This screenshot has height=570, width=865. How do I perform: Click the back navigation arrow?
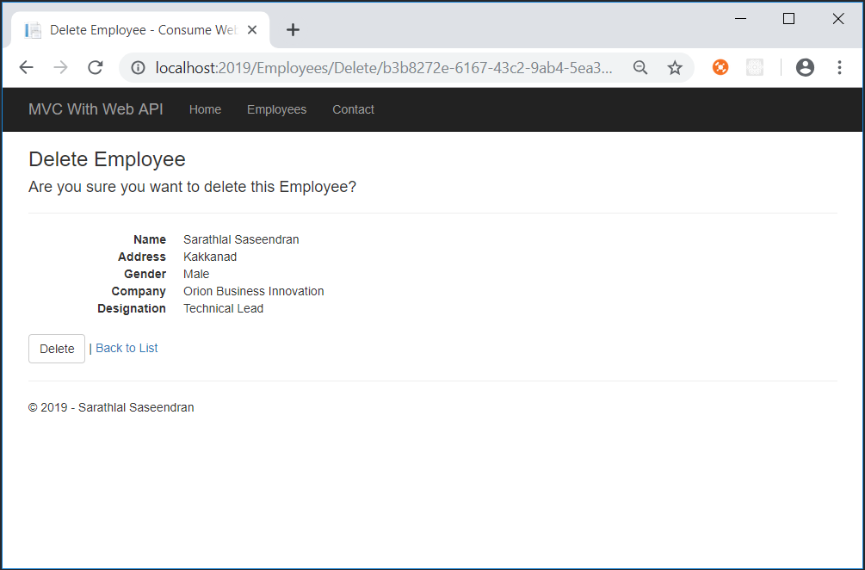26,67
